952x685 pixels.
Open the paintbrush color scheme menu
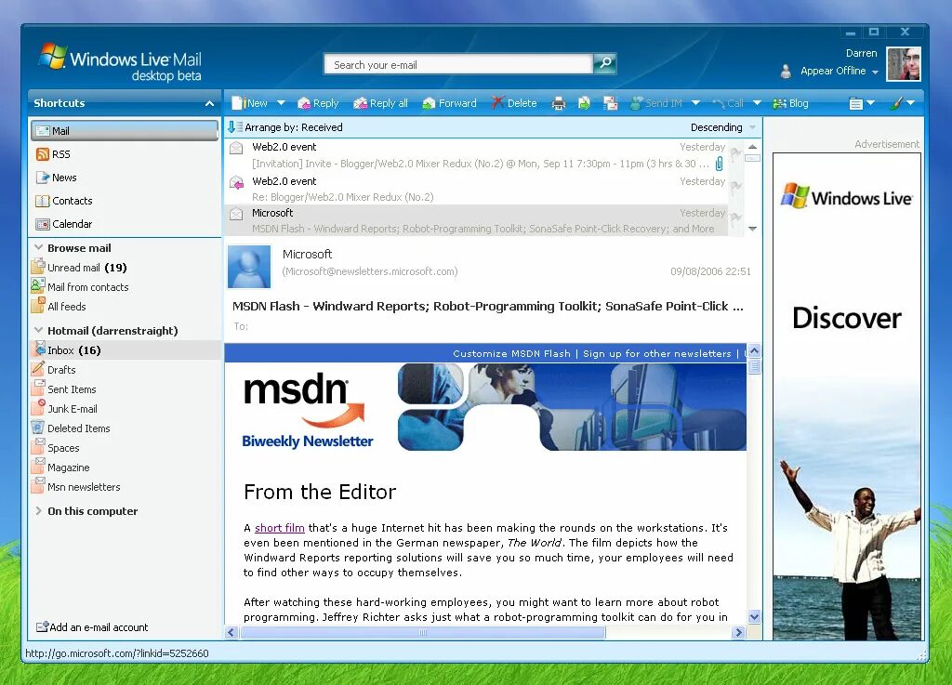[902, 104]
